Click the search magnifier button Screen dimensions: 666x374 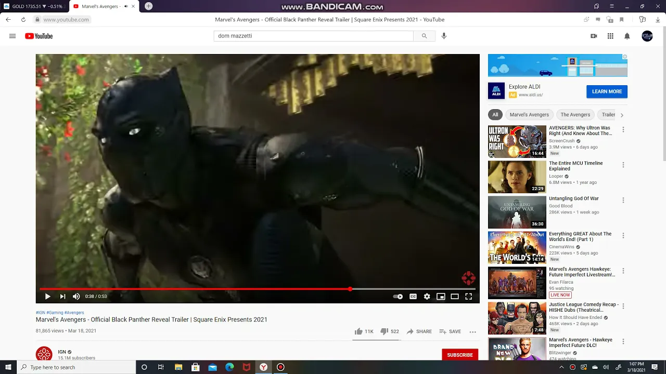pos(424,36)
